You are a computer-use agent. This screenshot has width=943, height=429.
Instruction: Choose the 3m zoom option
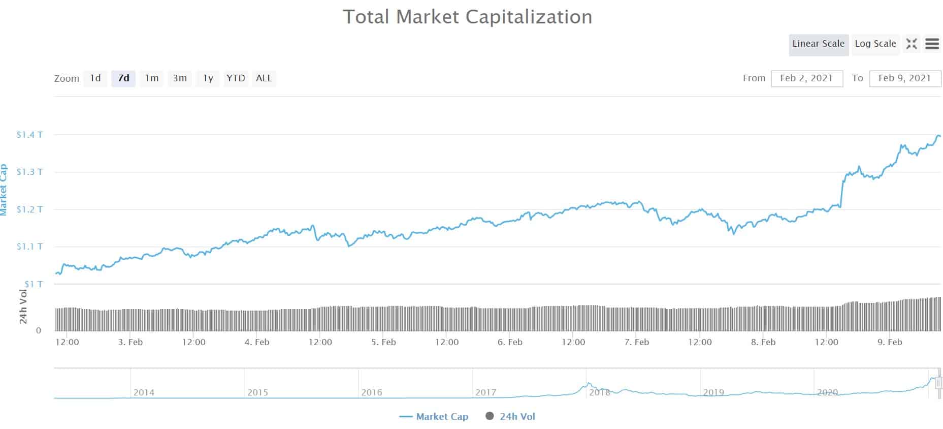point(179,78)
